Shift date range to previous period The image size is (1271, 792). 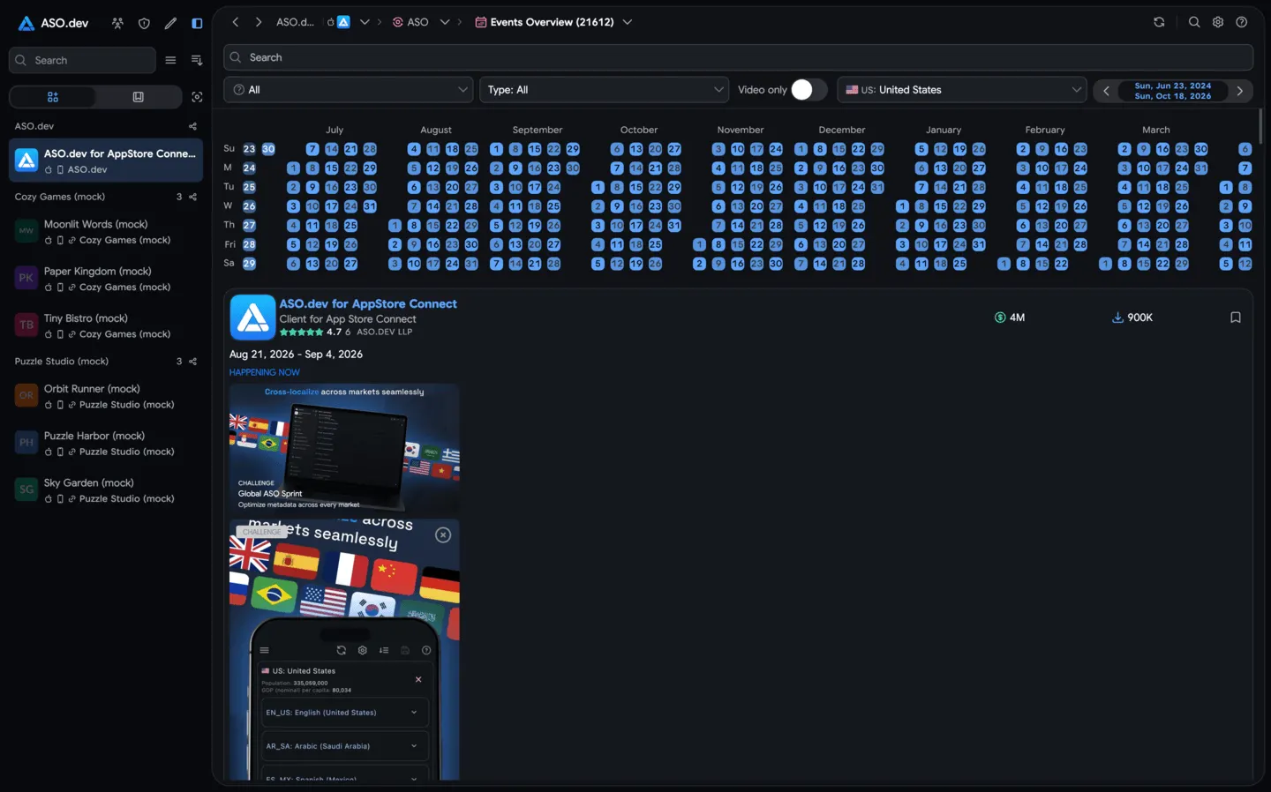click(1106, 91)
